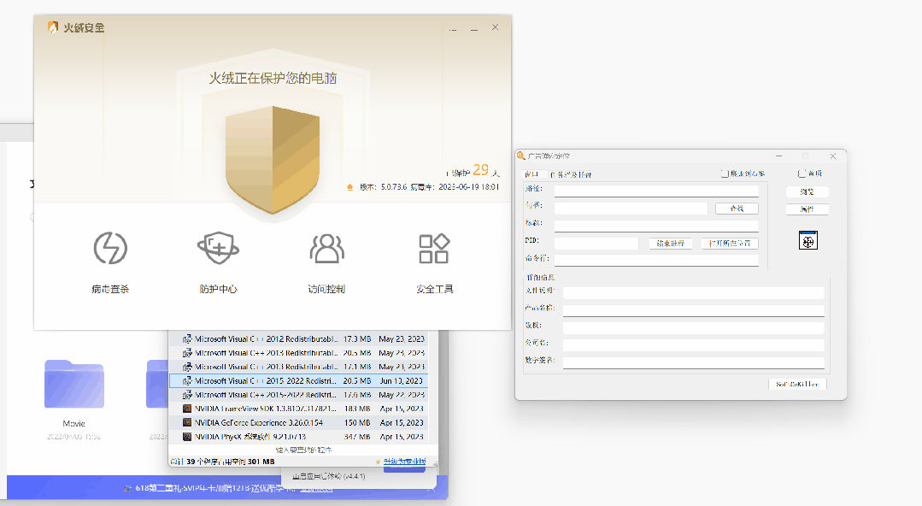Click the 347 MB size cell

tap(357, 437)
